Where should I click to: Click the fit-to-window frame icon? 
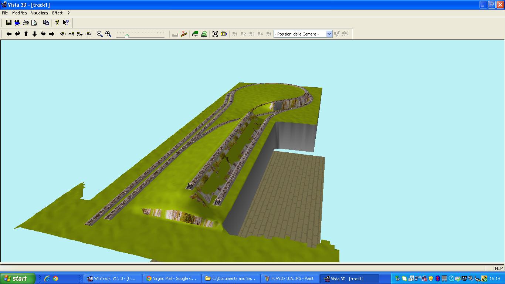click(x=215, y=34)
